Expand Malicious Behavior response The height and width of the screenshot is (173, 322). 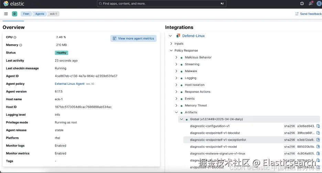click(176, 57)
